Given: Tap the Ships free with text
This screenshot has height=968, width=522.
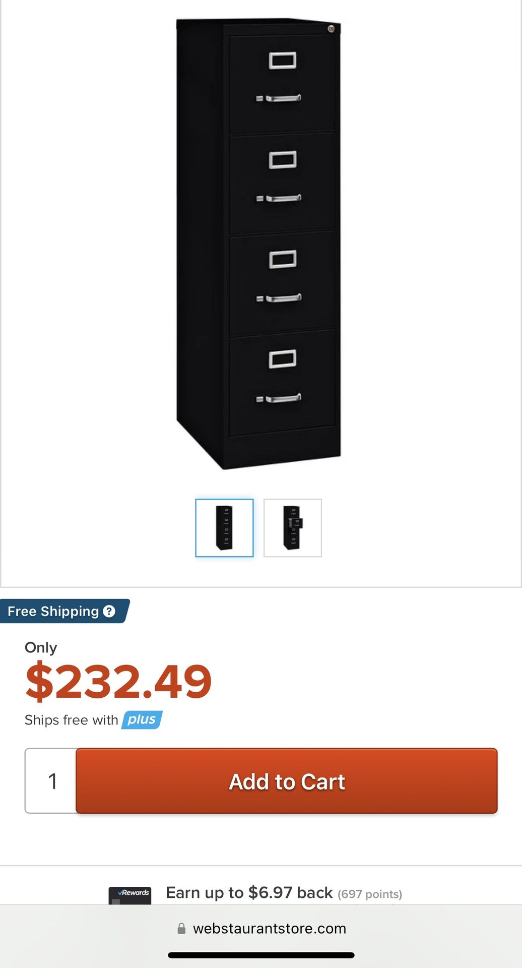Looking at the screenshot, I should (x=72, y=720).
